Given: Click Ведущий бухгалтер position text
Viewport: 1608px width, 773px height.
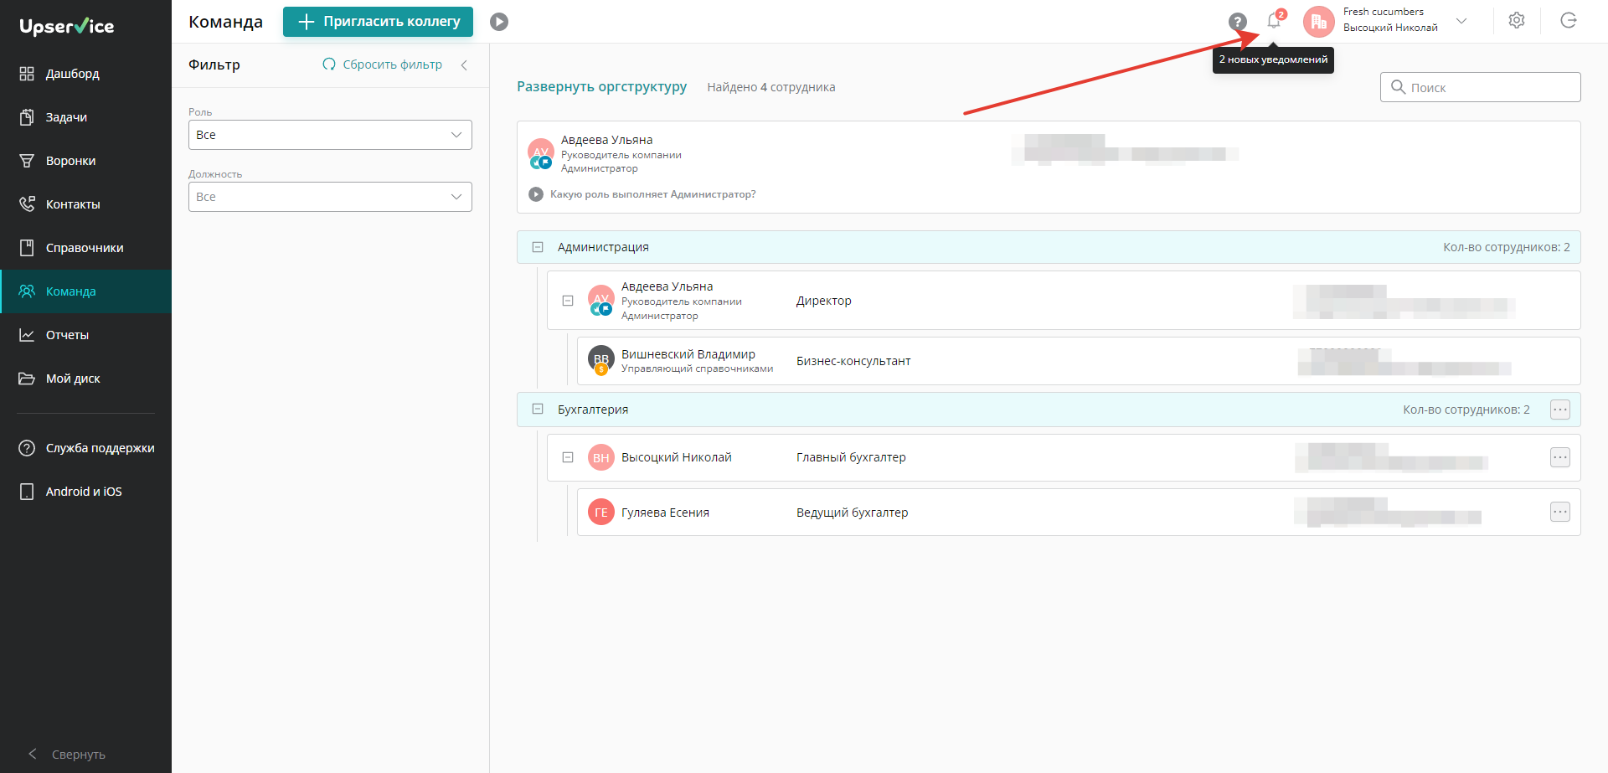Looking at the screenshot, I should (852, 513).
